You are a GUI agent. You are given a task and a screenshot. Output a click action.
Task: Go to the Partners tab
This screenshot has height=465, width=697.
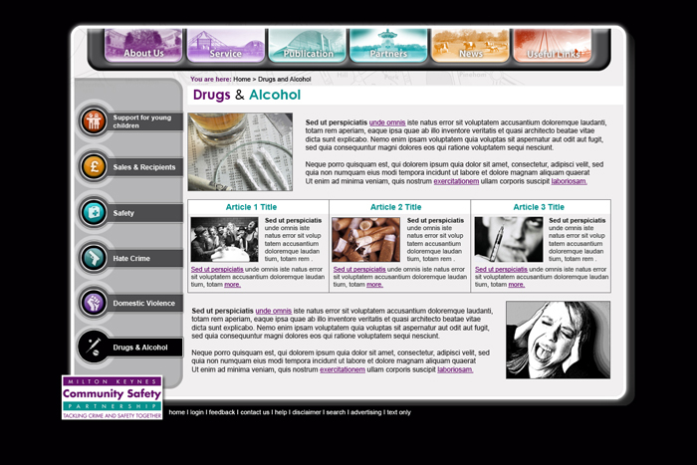point(388,46)
